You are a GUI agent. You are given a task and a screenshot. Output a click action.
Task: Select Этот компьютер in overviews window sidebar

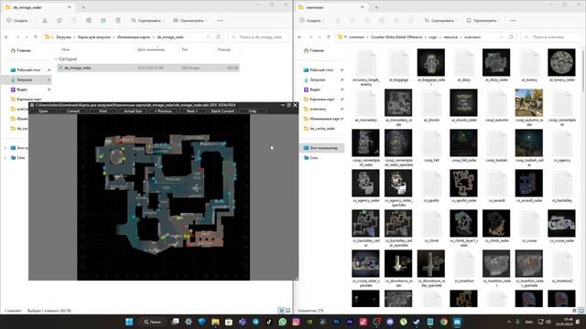click(323, 148)
